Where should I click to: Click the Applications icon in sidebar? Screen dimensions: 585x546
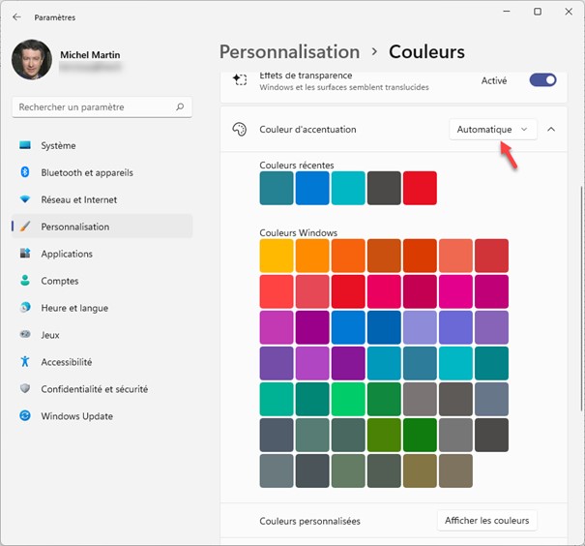[25, 254]
